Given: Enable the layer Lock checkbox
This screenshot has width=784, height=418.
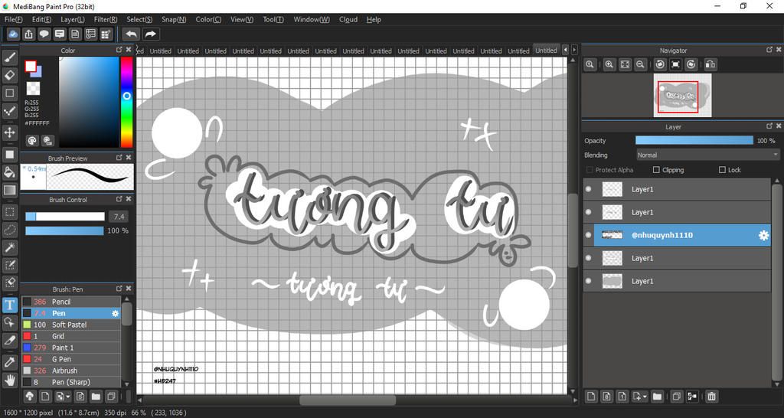Looking at the screenshot, I should coord(722,170).
